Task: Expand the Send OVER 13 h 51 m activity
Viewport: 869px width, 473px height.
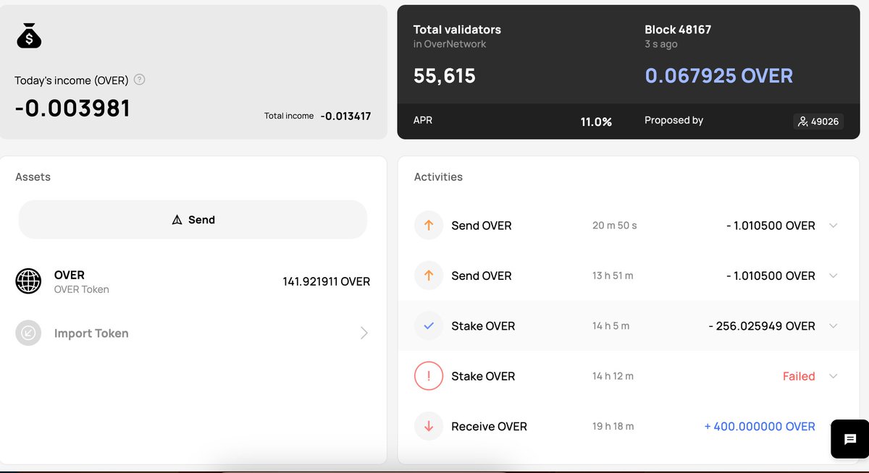Action: point(833,276)
